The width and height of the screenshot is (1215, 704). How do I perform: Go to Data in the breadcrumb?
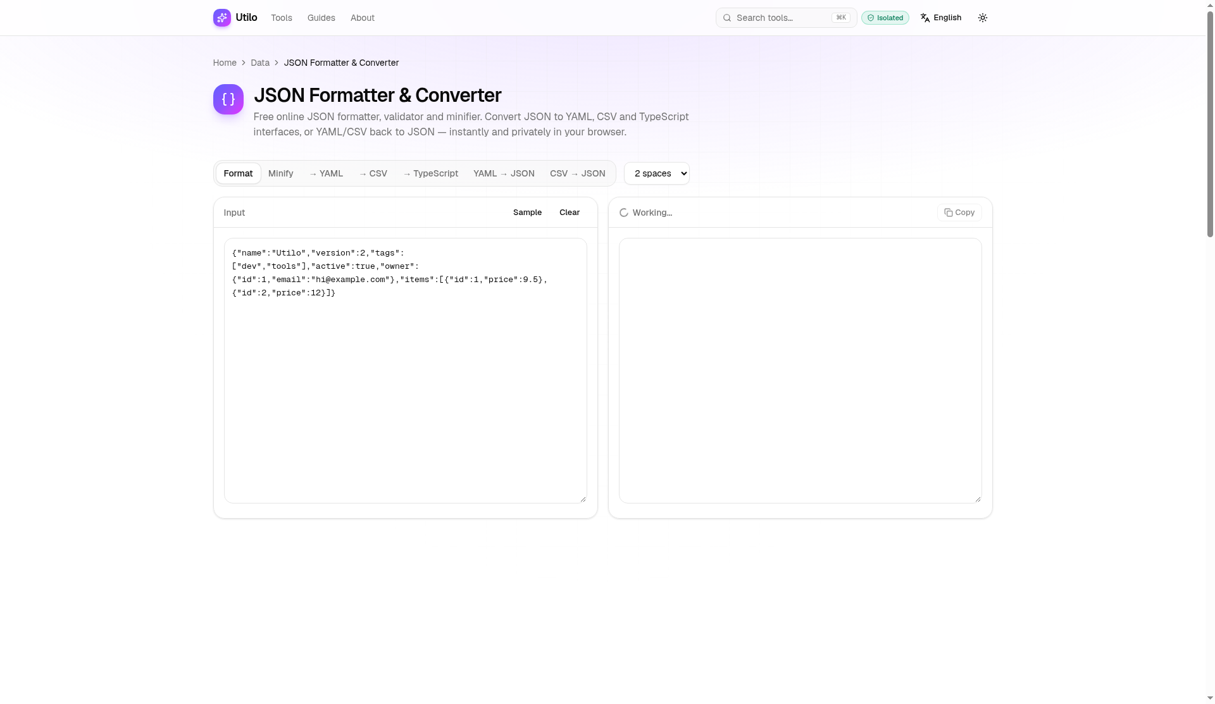(x=260, y=63)
